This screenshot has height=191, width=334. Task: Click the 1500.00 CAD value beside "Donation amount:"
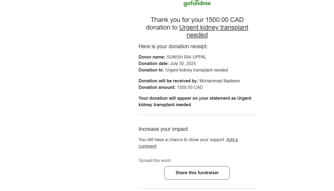click(190, 88)
